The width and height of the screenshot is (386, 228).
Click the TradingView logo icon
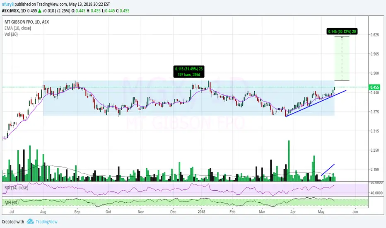click(x=30, y=221)
